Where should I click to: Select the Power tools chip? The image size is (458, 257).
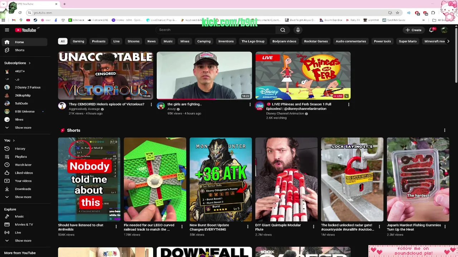pyautogui.click(x=383, y=41)
